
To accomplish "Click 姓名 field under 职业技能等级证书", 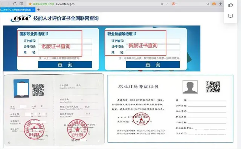I will [x=153, y=53].
